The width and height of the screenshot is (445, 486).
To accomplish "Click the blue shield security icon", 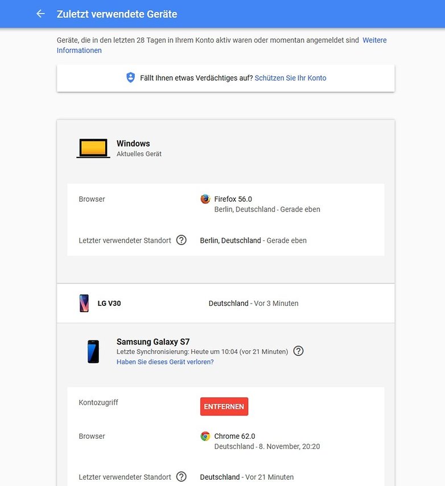I will click(x=131, y=77).
